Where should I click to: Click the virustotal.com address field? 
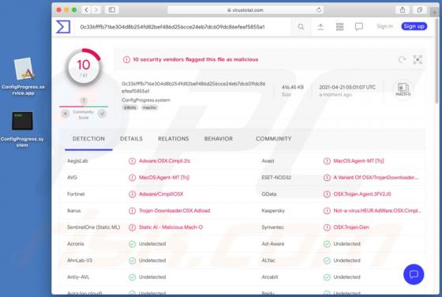[245, 9]
